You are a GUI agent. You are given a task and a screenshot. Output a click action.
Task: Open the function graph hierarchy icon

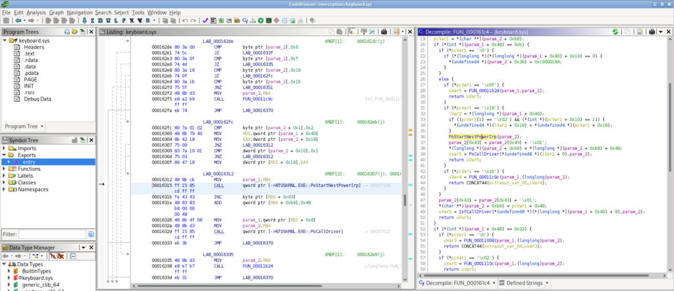(x=253, y=20)
